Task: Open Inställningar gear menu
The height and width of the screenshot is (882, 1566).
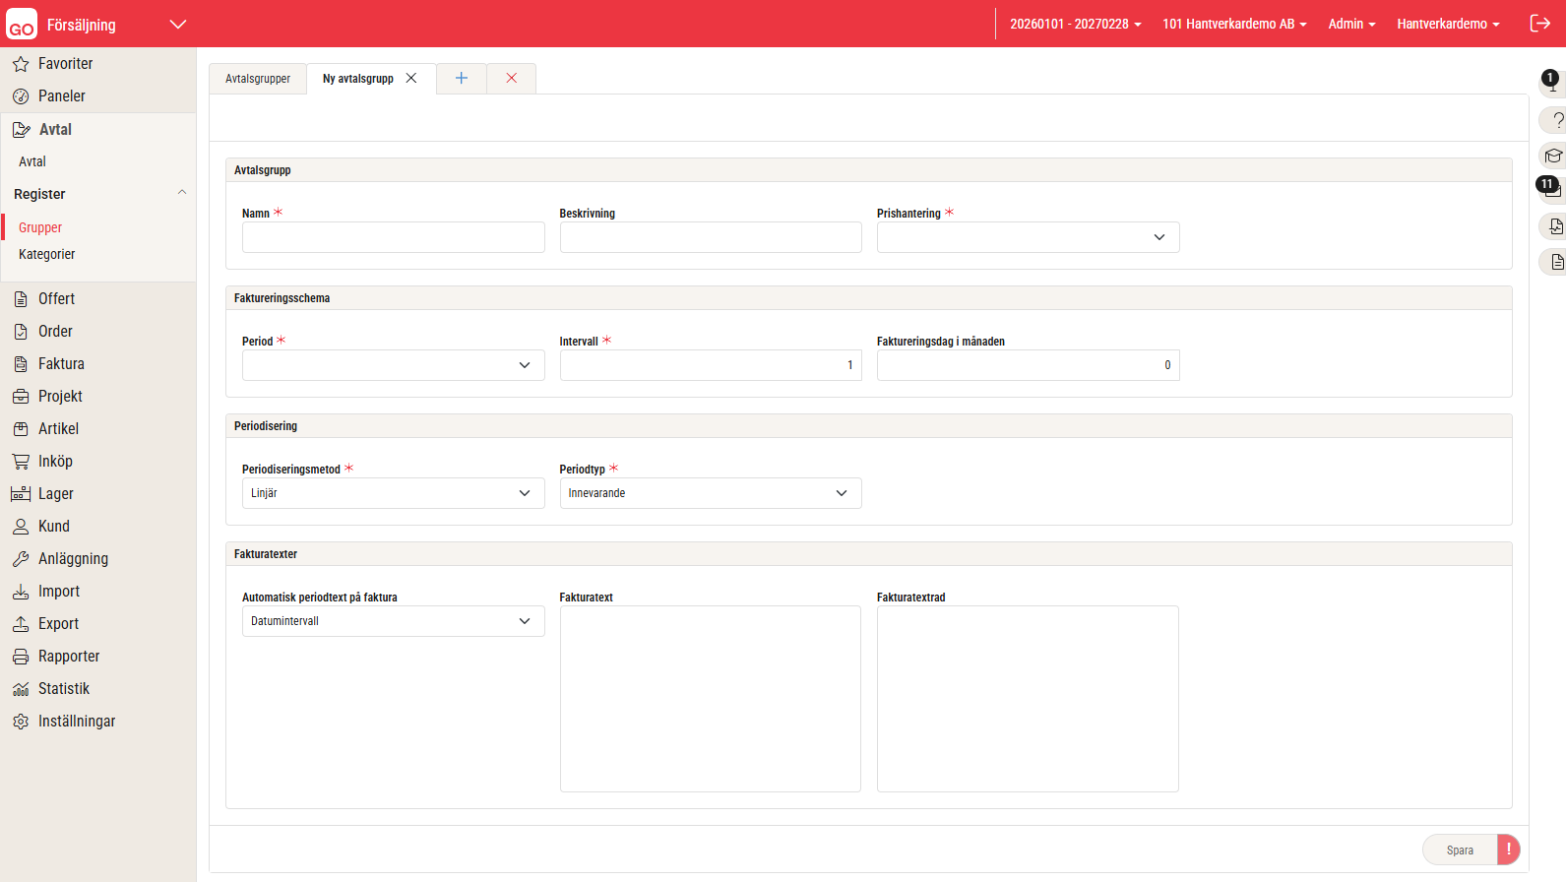Action: [21, 722]
